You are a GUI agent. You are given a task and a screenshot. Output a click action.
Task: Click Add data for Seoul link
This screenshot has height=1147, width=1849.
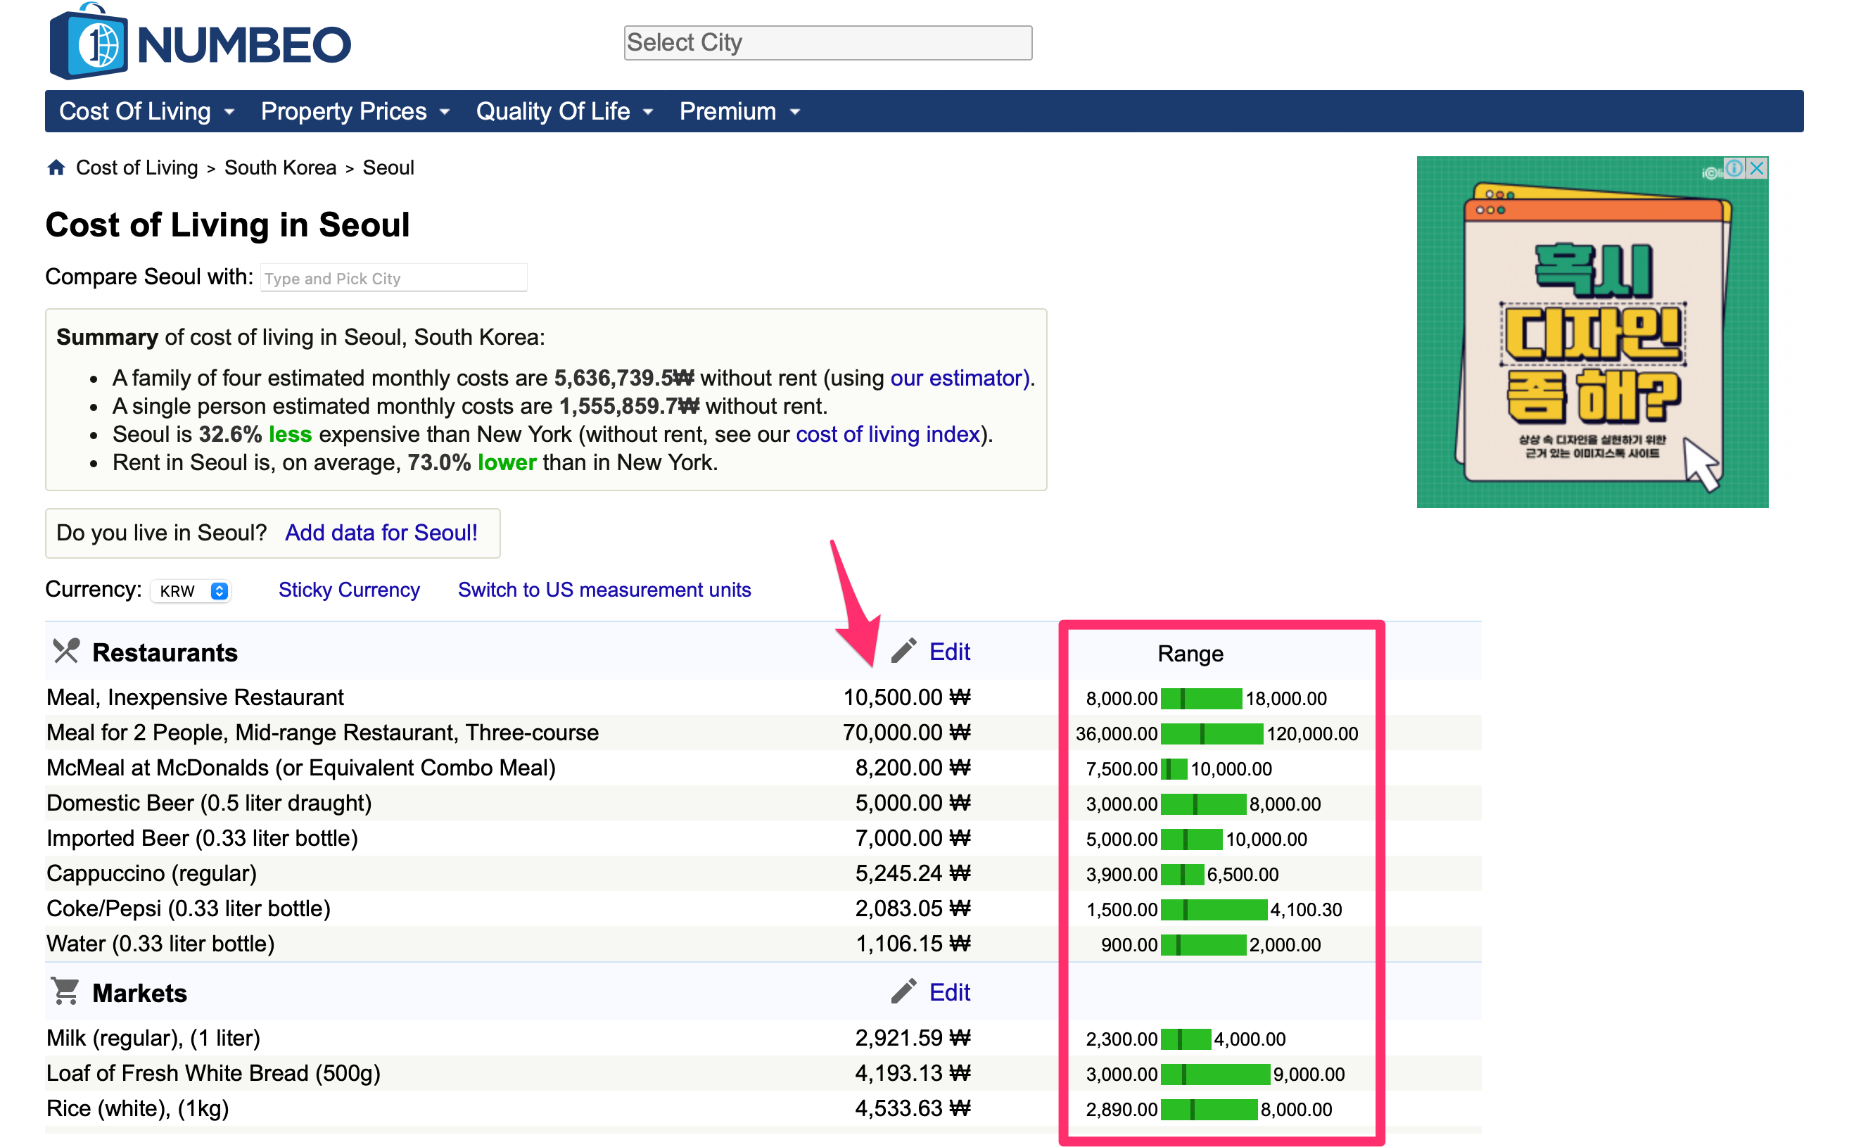(x=381, y=533)
